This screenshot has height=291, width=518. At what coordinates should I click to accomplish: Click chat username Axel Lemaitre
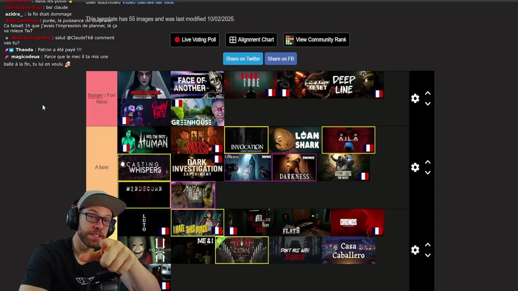pyautogui.click(x=21, y=21)
